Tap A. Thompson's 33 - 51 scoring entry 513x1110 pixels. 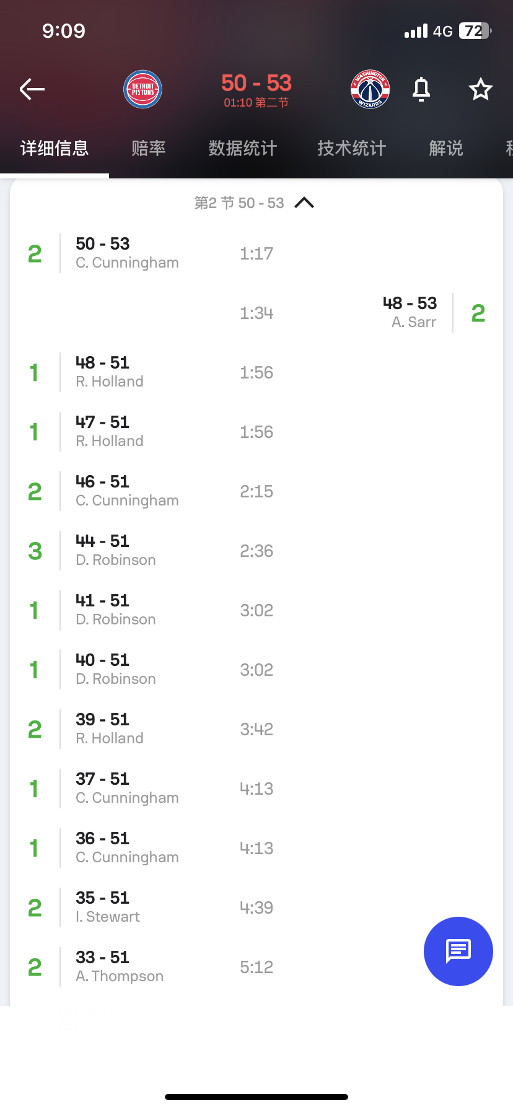(x=120, y=967)
